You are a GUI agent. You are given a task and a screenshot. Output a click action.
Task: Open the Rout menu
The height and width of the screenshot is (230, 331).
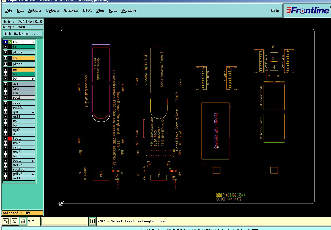pyautogui.click(x=113, y=10)
